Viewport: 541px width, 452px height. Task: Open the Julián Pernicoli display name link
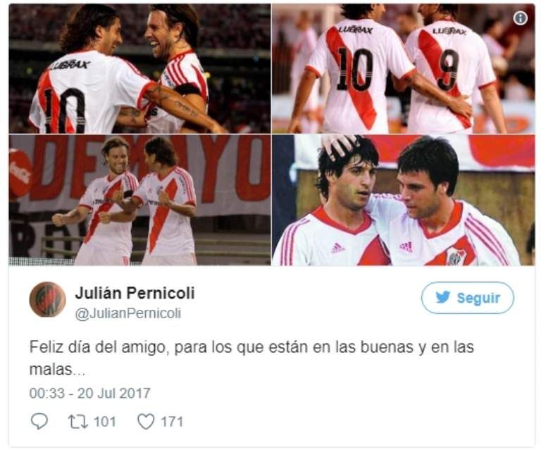pos(135,293)
